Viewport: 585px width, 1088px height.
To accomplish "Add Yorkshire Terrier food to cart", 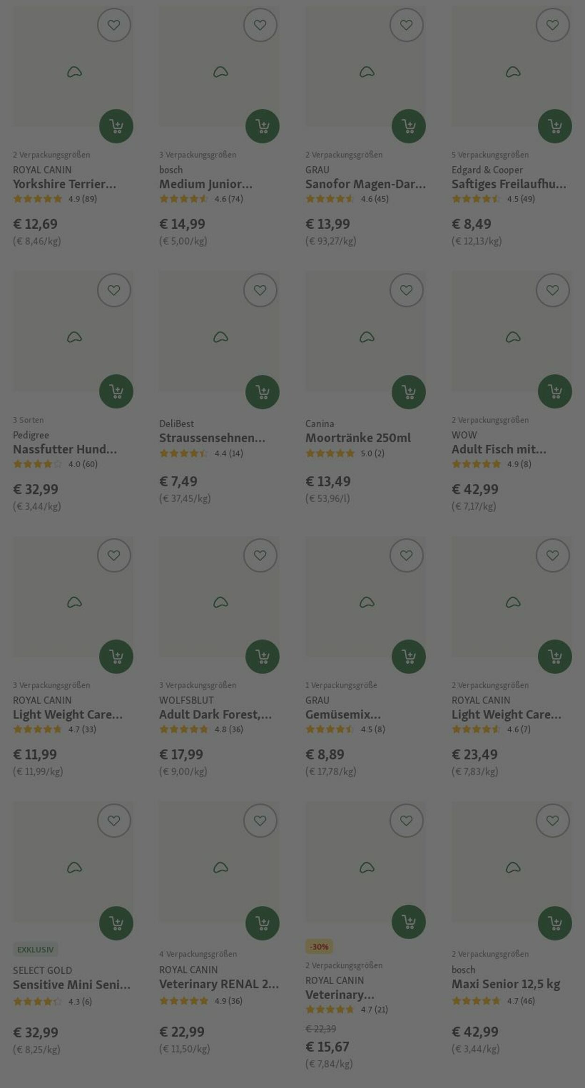I will (x=116, y=126).
